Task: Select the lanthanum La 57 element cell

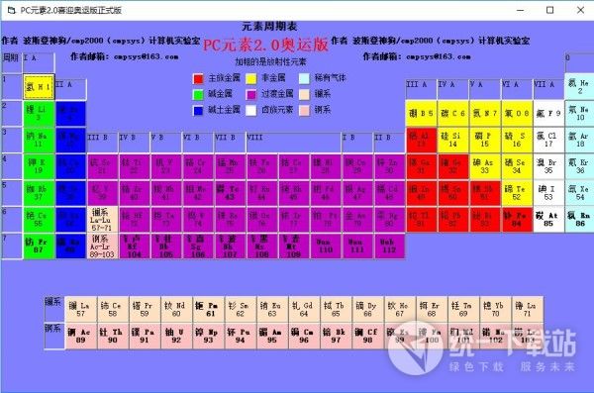Action: [81, 309]
